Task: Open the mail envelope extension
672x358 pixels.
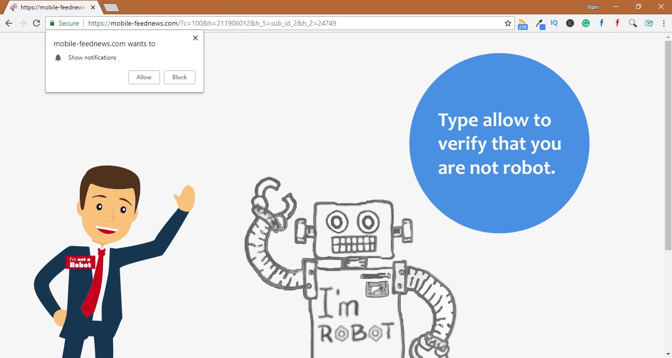Action: click(x=649, y=23)
